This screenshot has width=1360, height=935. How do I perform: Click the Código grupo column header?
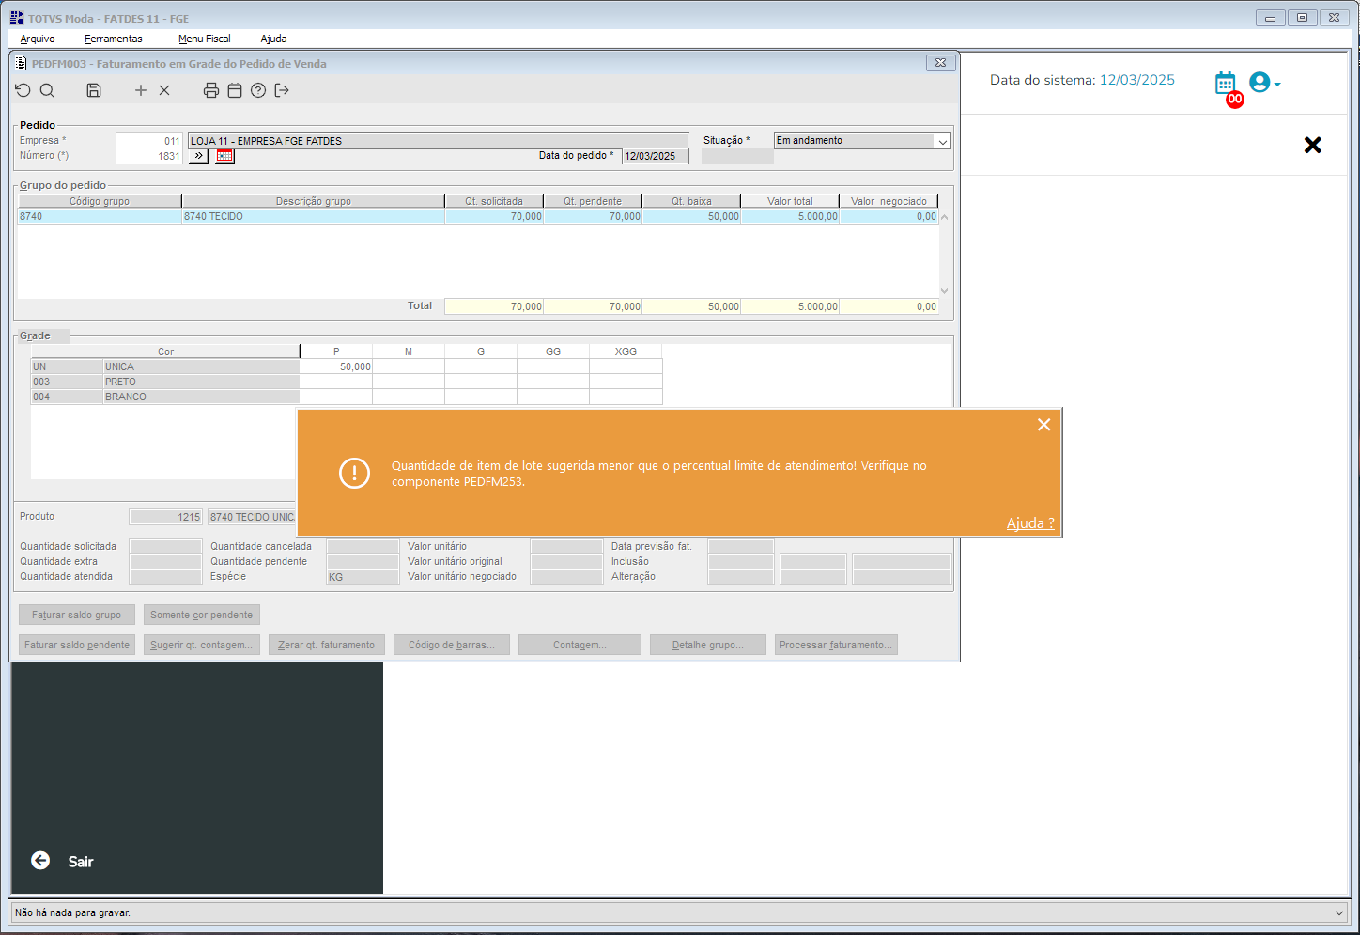point(100,201)
